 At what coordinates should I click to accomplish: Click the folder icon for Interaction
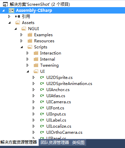(x=36, y=53)
